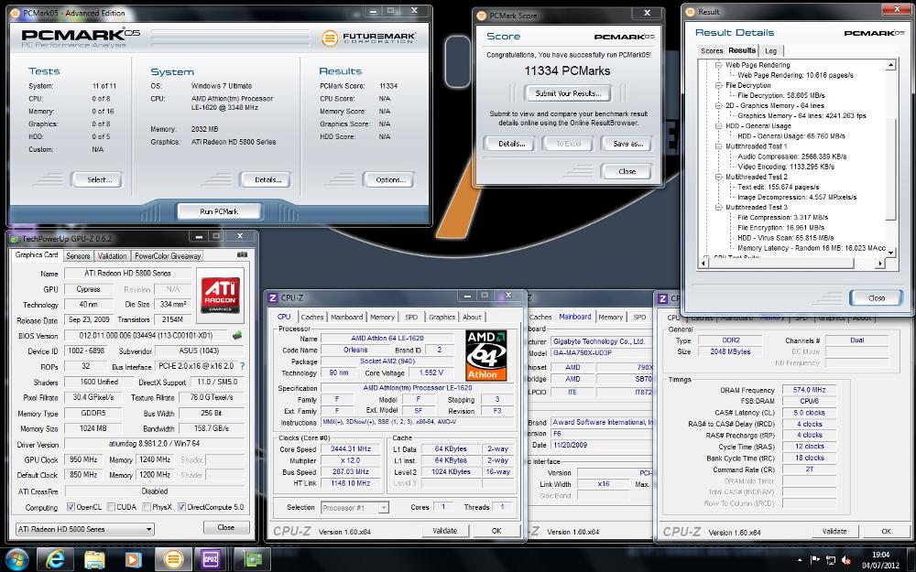Collapse Multithreaded Test 1 node
Viewport: 916px width, 572px height.
[x=719, y=146]
